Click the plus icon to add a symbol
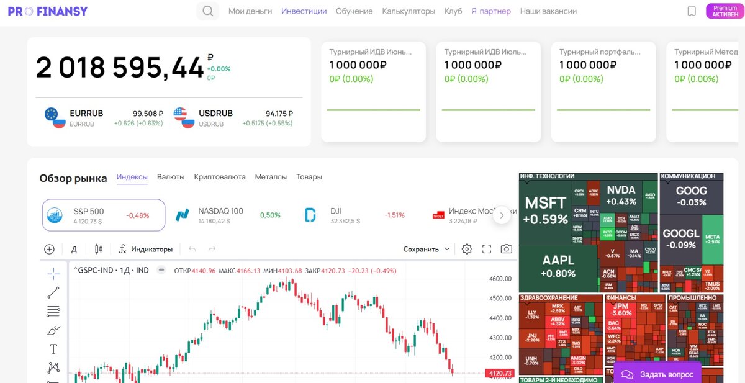745x383 pixels. [x=49, y=249]
